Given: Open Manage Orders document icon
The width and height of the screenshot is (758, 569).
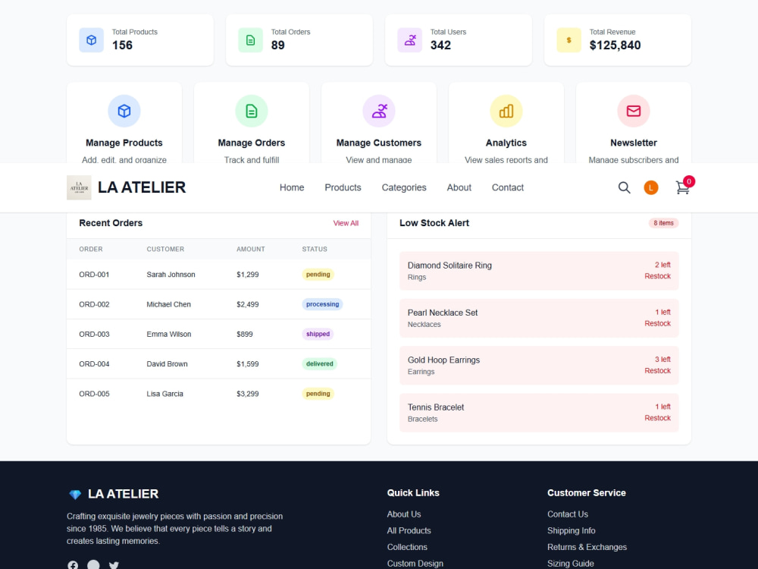Looking at the screenshot, I should (x=252, y=112).
